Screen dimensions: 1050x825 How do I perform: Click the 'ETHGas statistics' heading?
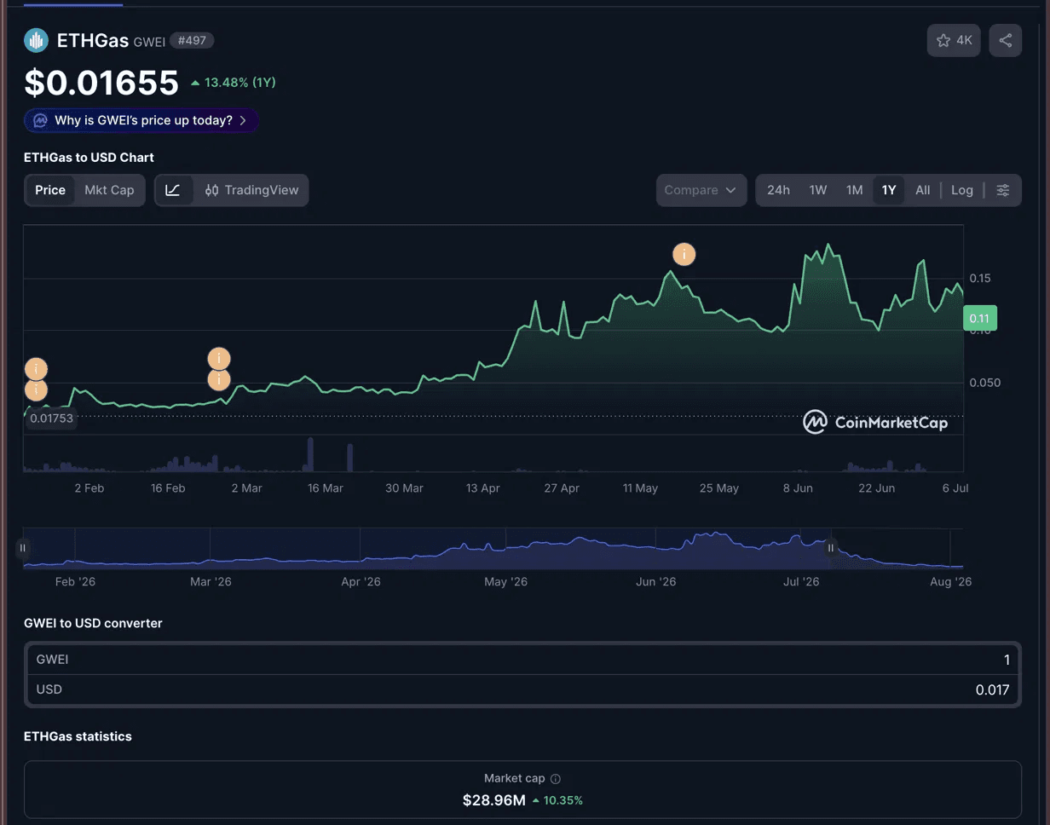pyautogui.click(x=78, y=736)
